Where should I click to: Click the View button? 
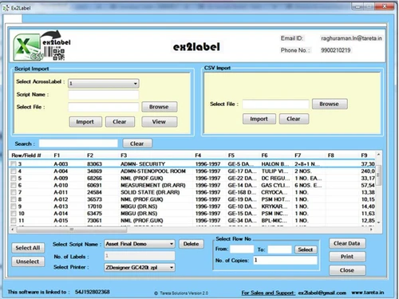click(159, 122)
